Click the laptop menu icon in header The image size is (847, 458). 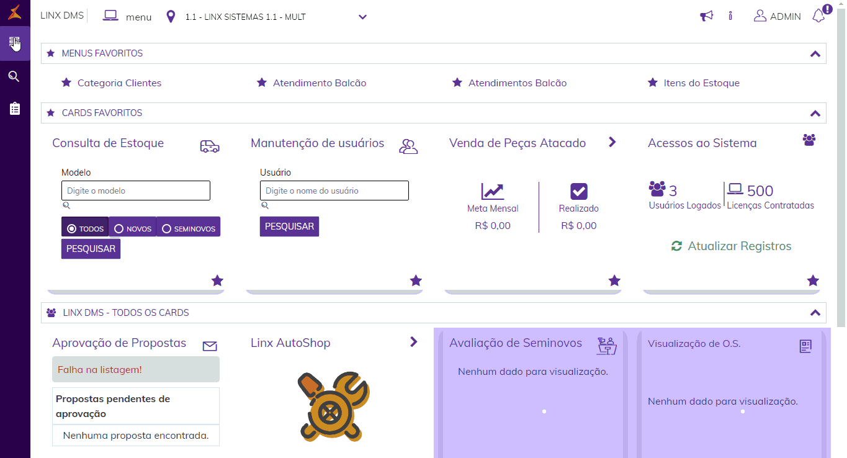110,16
